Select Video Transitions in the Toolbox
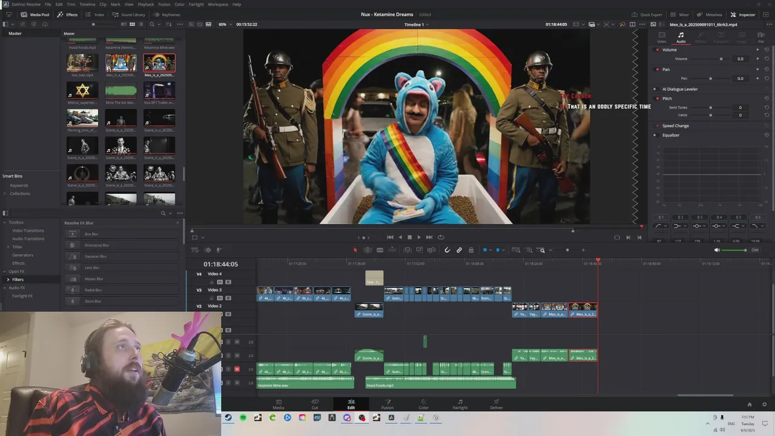Screen dimensions: 775x436 coord(28,231)
